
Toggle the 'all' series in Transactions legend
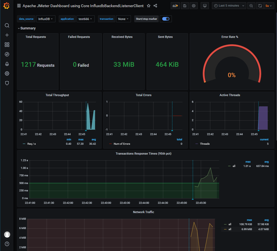tap(234, 166)
